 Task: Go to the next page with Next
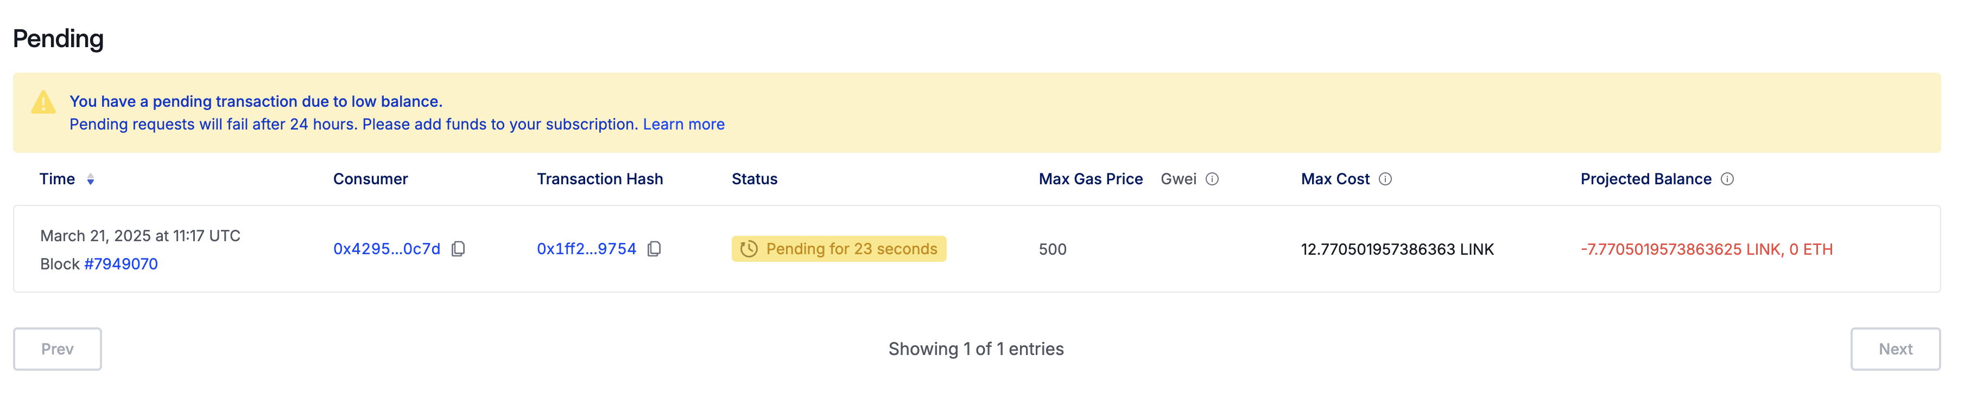tap(1895, 349)
